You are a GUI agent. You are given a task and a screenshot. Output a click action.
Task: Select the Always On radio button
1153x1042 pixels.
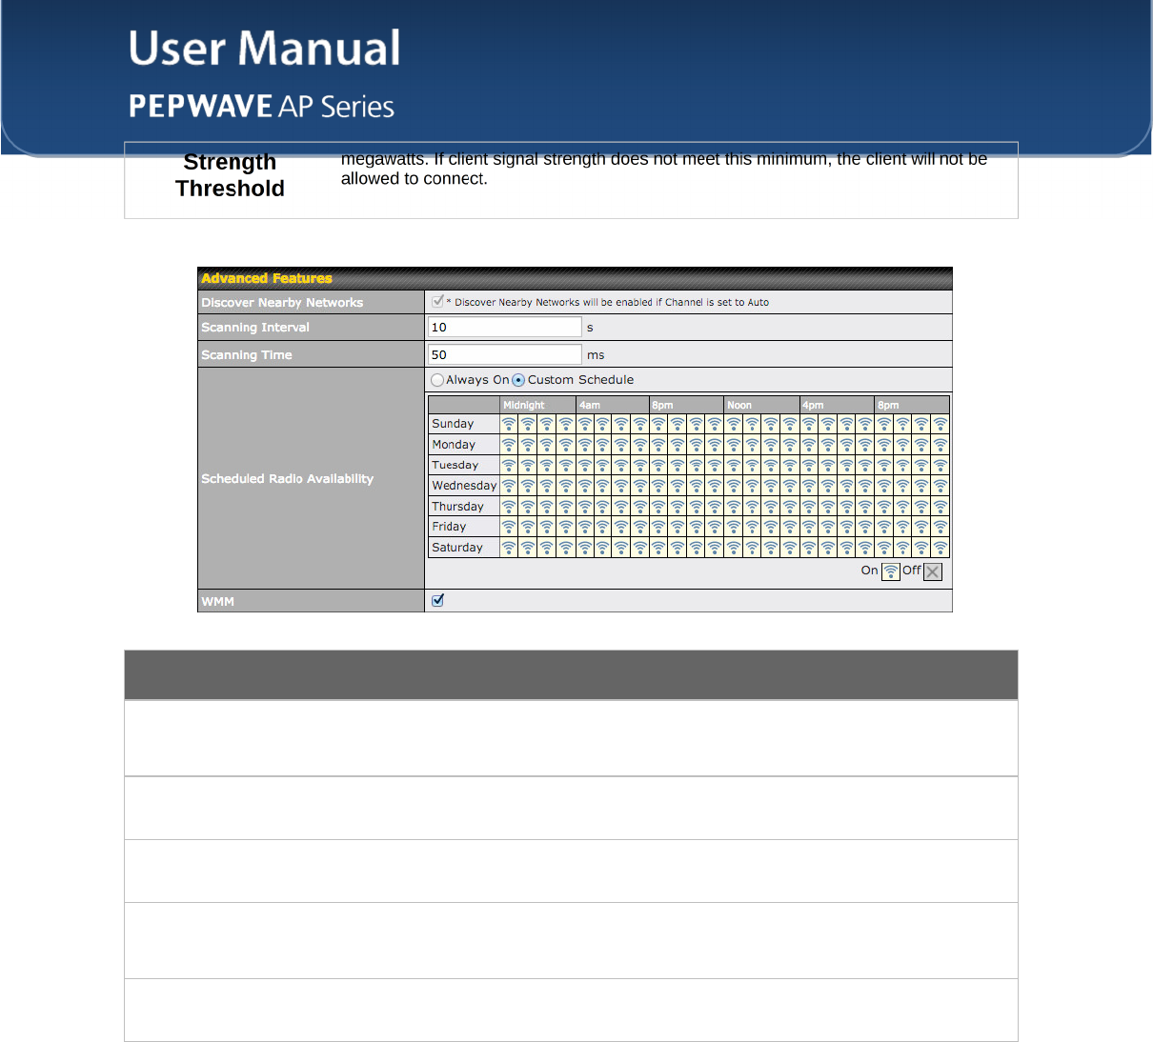tap(437, 380)
